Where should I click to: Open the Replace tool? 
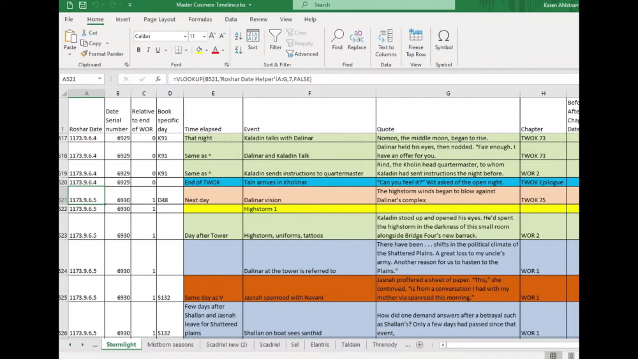[357, 40]
